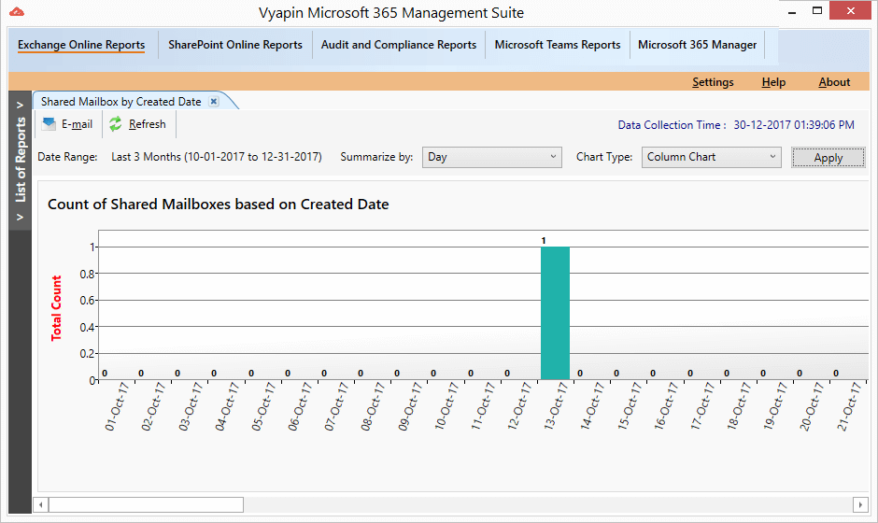Screen dimensions: 878x523
Task: Click the 16-Oct-17 axis label
Action: pyautogui.click(x=665, y=406)
